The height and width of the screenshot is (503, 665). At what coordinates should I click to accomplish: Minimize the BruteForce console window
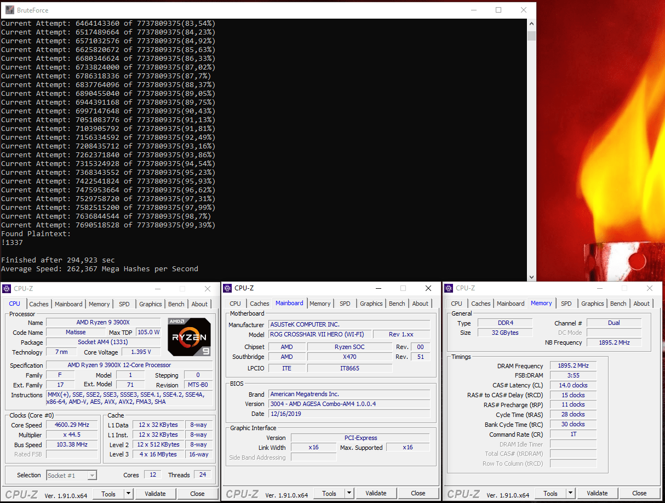473,10
